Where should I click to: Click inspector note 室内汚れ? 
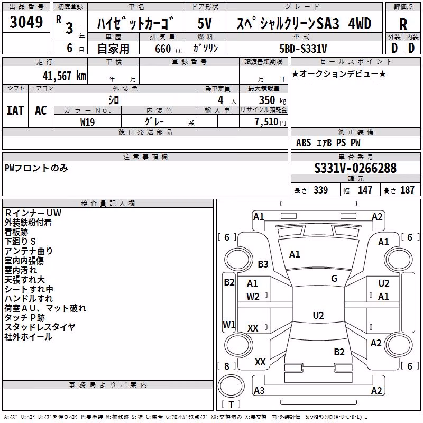[21, 270]
